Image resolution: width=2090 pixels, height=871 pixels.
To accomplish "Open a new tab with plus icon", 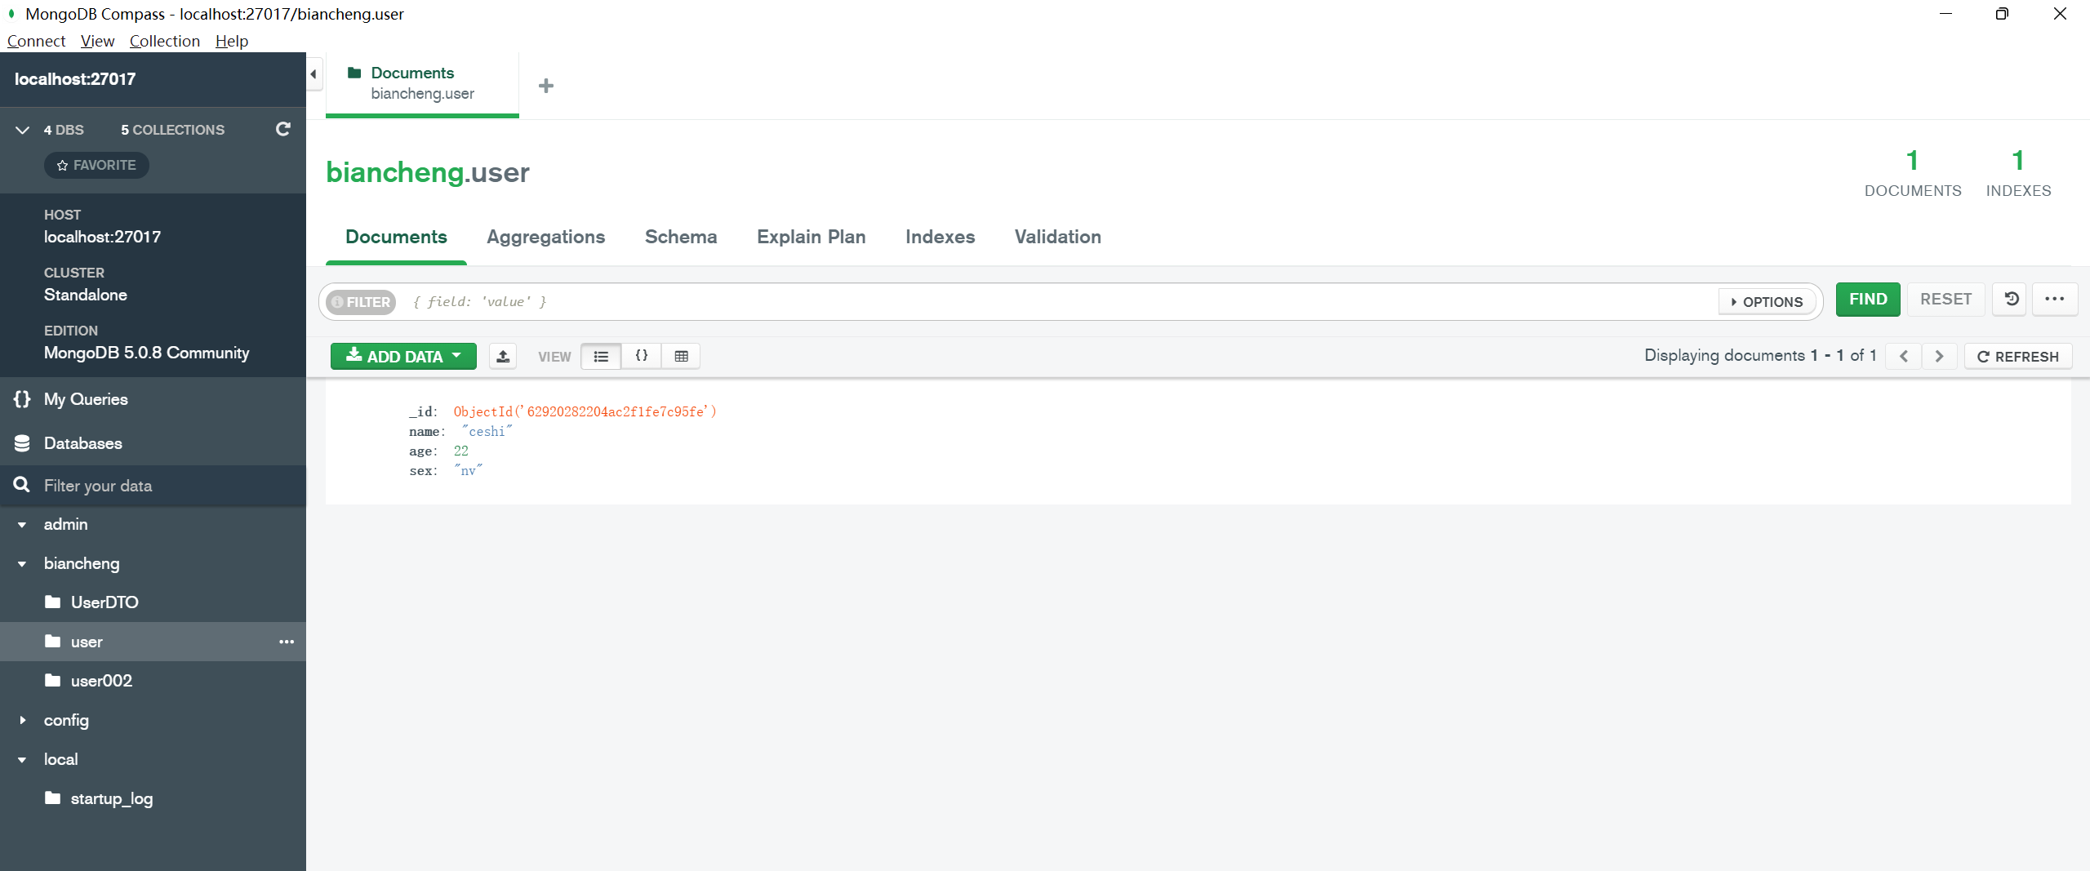I will (546, 86).
